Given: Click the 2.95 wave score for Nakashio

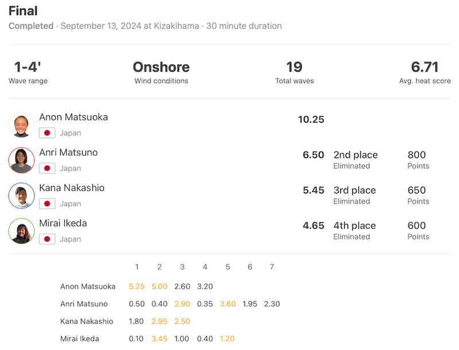Looking at the screenshot, I should click(x=160, y=321).
